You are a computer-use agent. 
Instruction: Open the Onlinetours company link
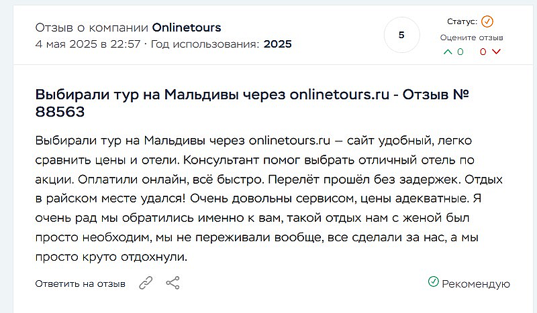coord(187,27)
